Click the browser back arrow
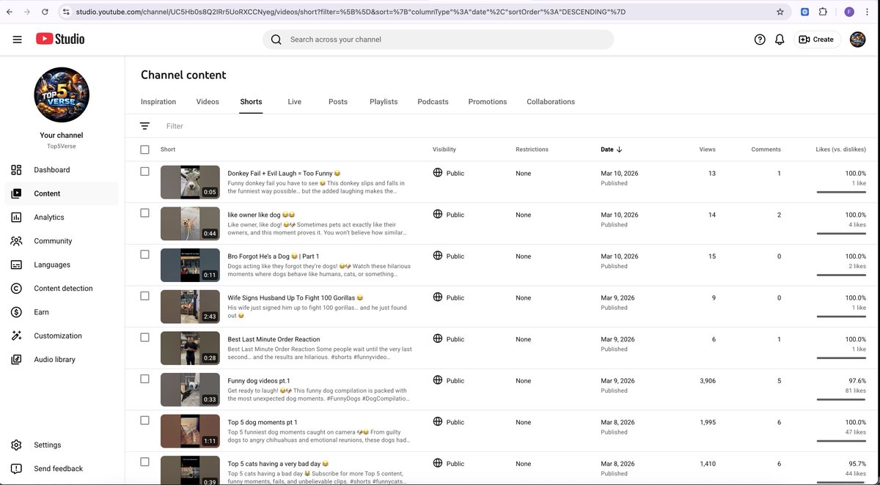 (9, 12)
